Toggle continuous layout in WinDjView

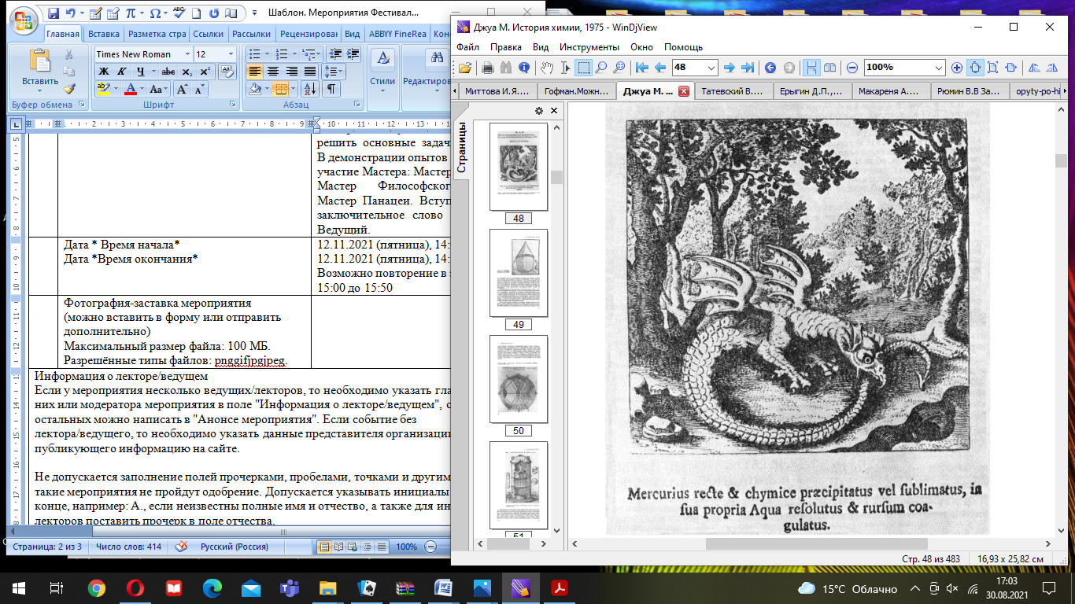coord(811,68)
